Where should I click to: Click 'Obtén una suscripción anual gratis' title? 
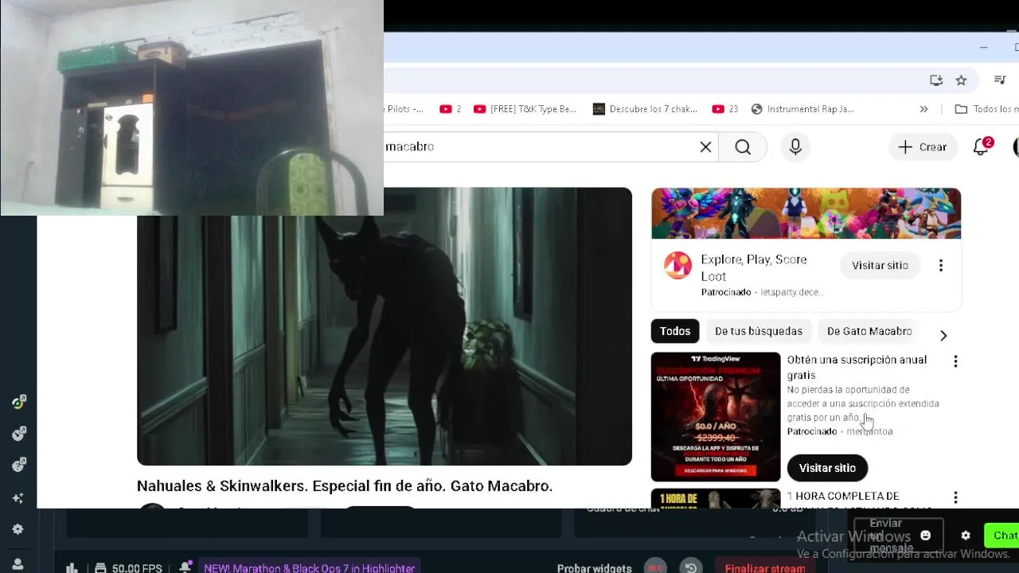[857, 368]
